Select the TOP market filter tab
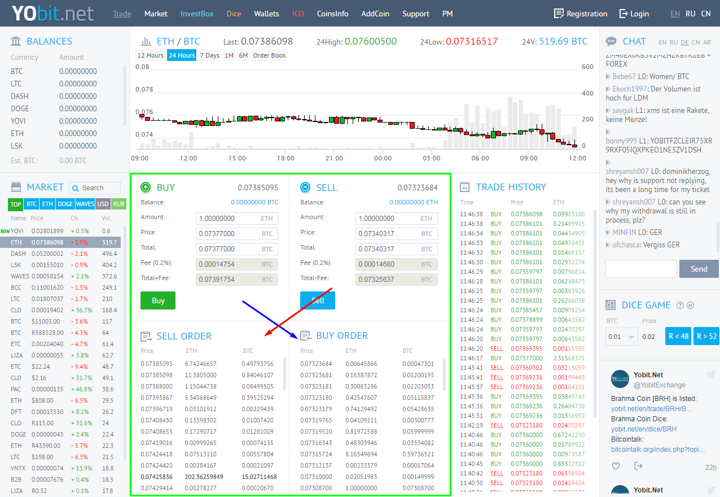720x497 pixels. coord(16,204)
